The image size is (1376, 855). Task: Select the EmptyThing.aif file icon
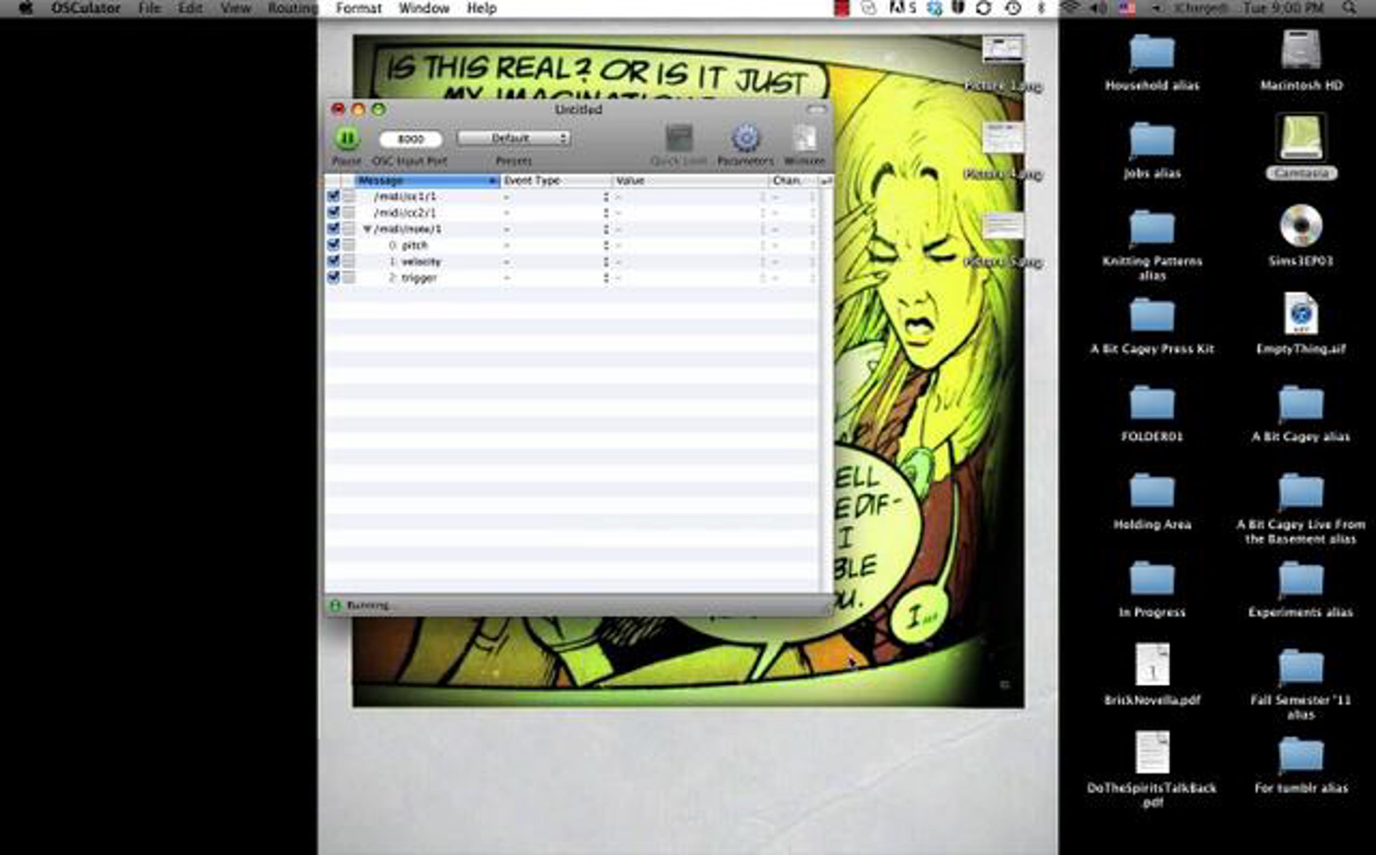point(1301,314)
